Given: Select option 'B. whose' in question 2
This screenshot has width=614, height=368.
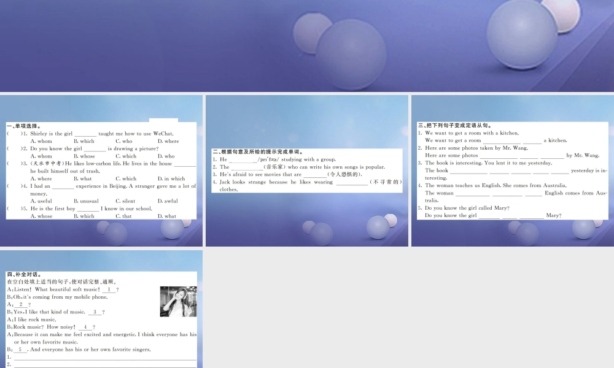Looking at the screenshot, I should point(84,156).
